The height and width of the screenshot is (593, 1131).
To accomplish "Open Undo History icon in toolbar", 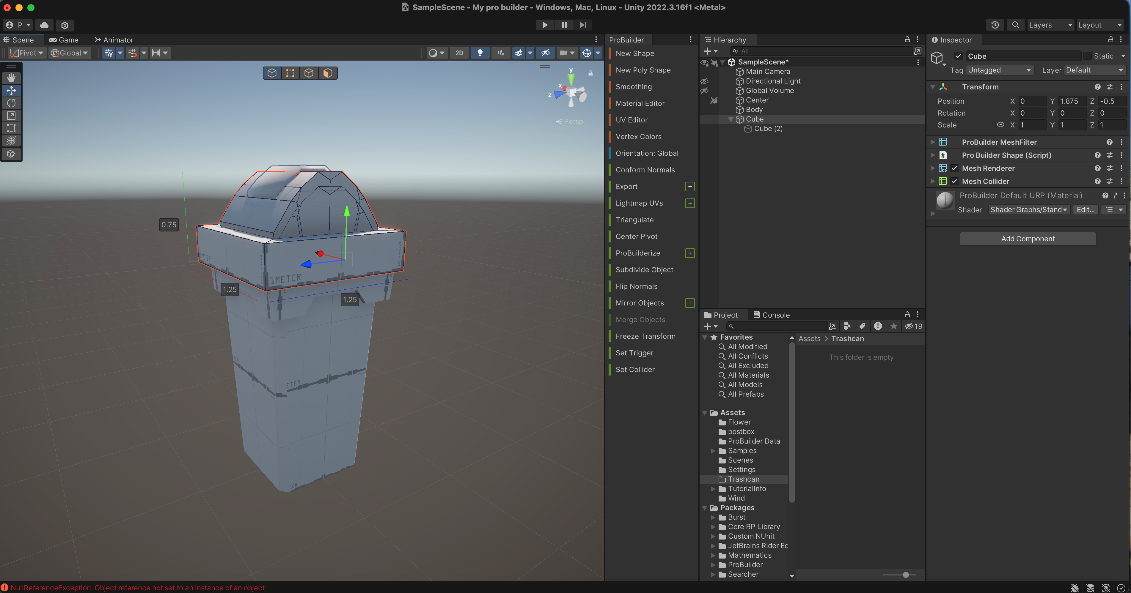I will click(995, 25).
